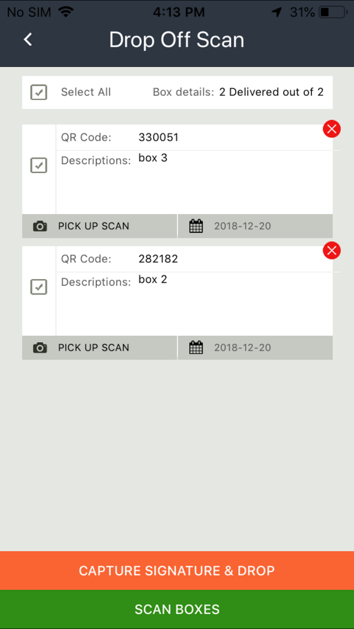Open calendar icon for box 2

pyautogui.click(x=196, y=348)
